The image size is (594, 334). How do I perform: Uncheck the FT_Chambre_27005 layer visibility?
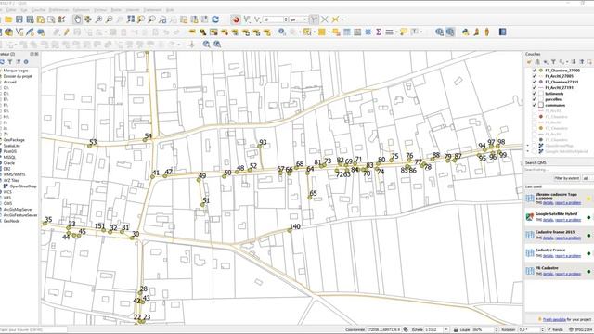pos(535,71)
